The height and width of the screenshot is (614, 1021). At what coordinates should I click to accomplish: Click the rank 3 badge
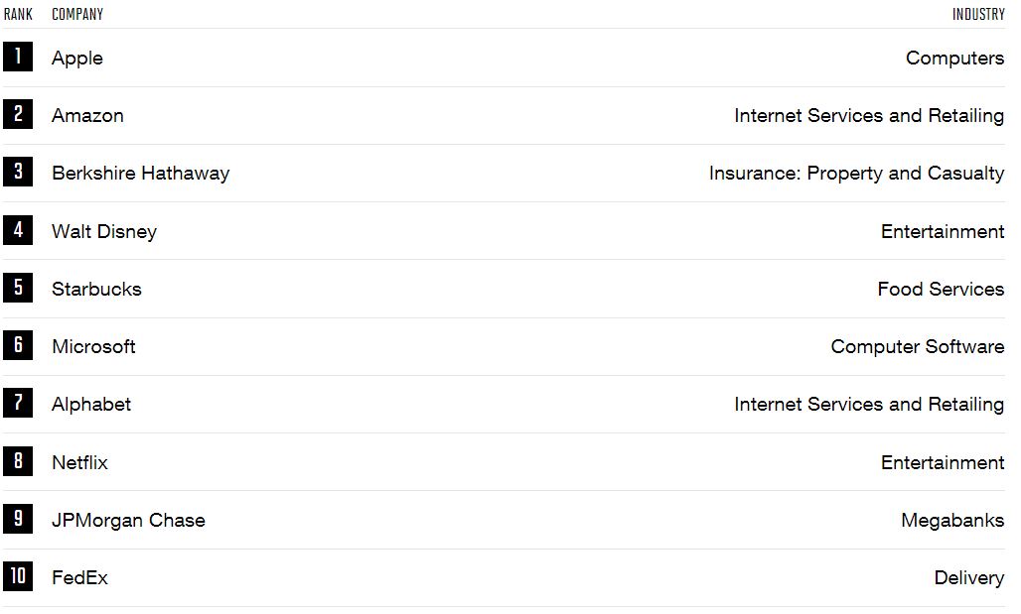point(18,172)
